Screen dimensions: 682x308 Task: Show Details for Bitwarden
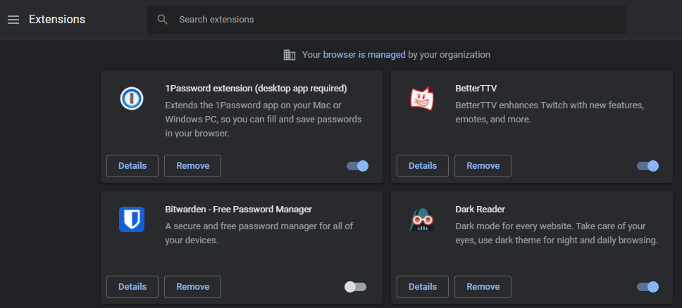[x=132, y=287]
